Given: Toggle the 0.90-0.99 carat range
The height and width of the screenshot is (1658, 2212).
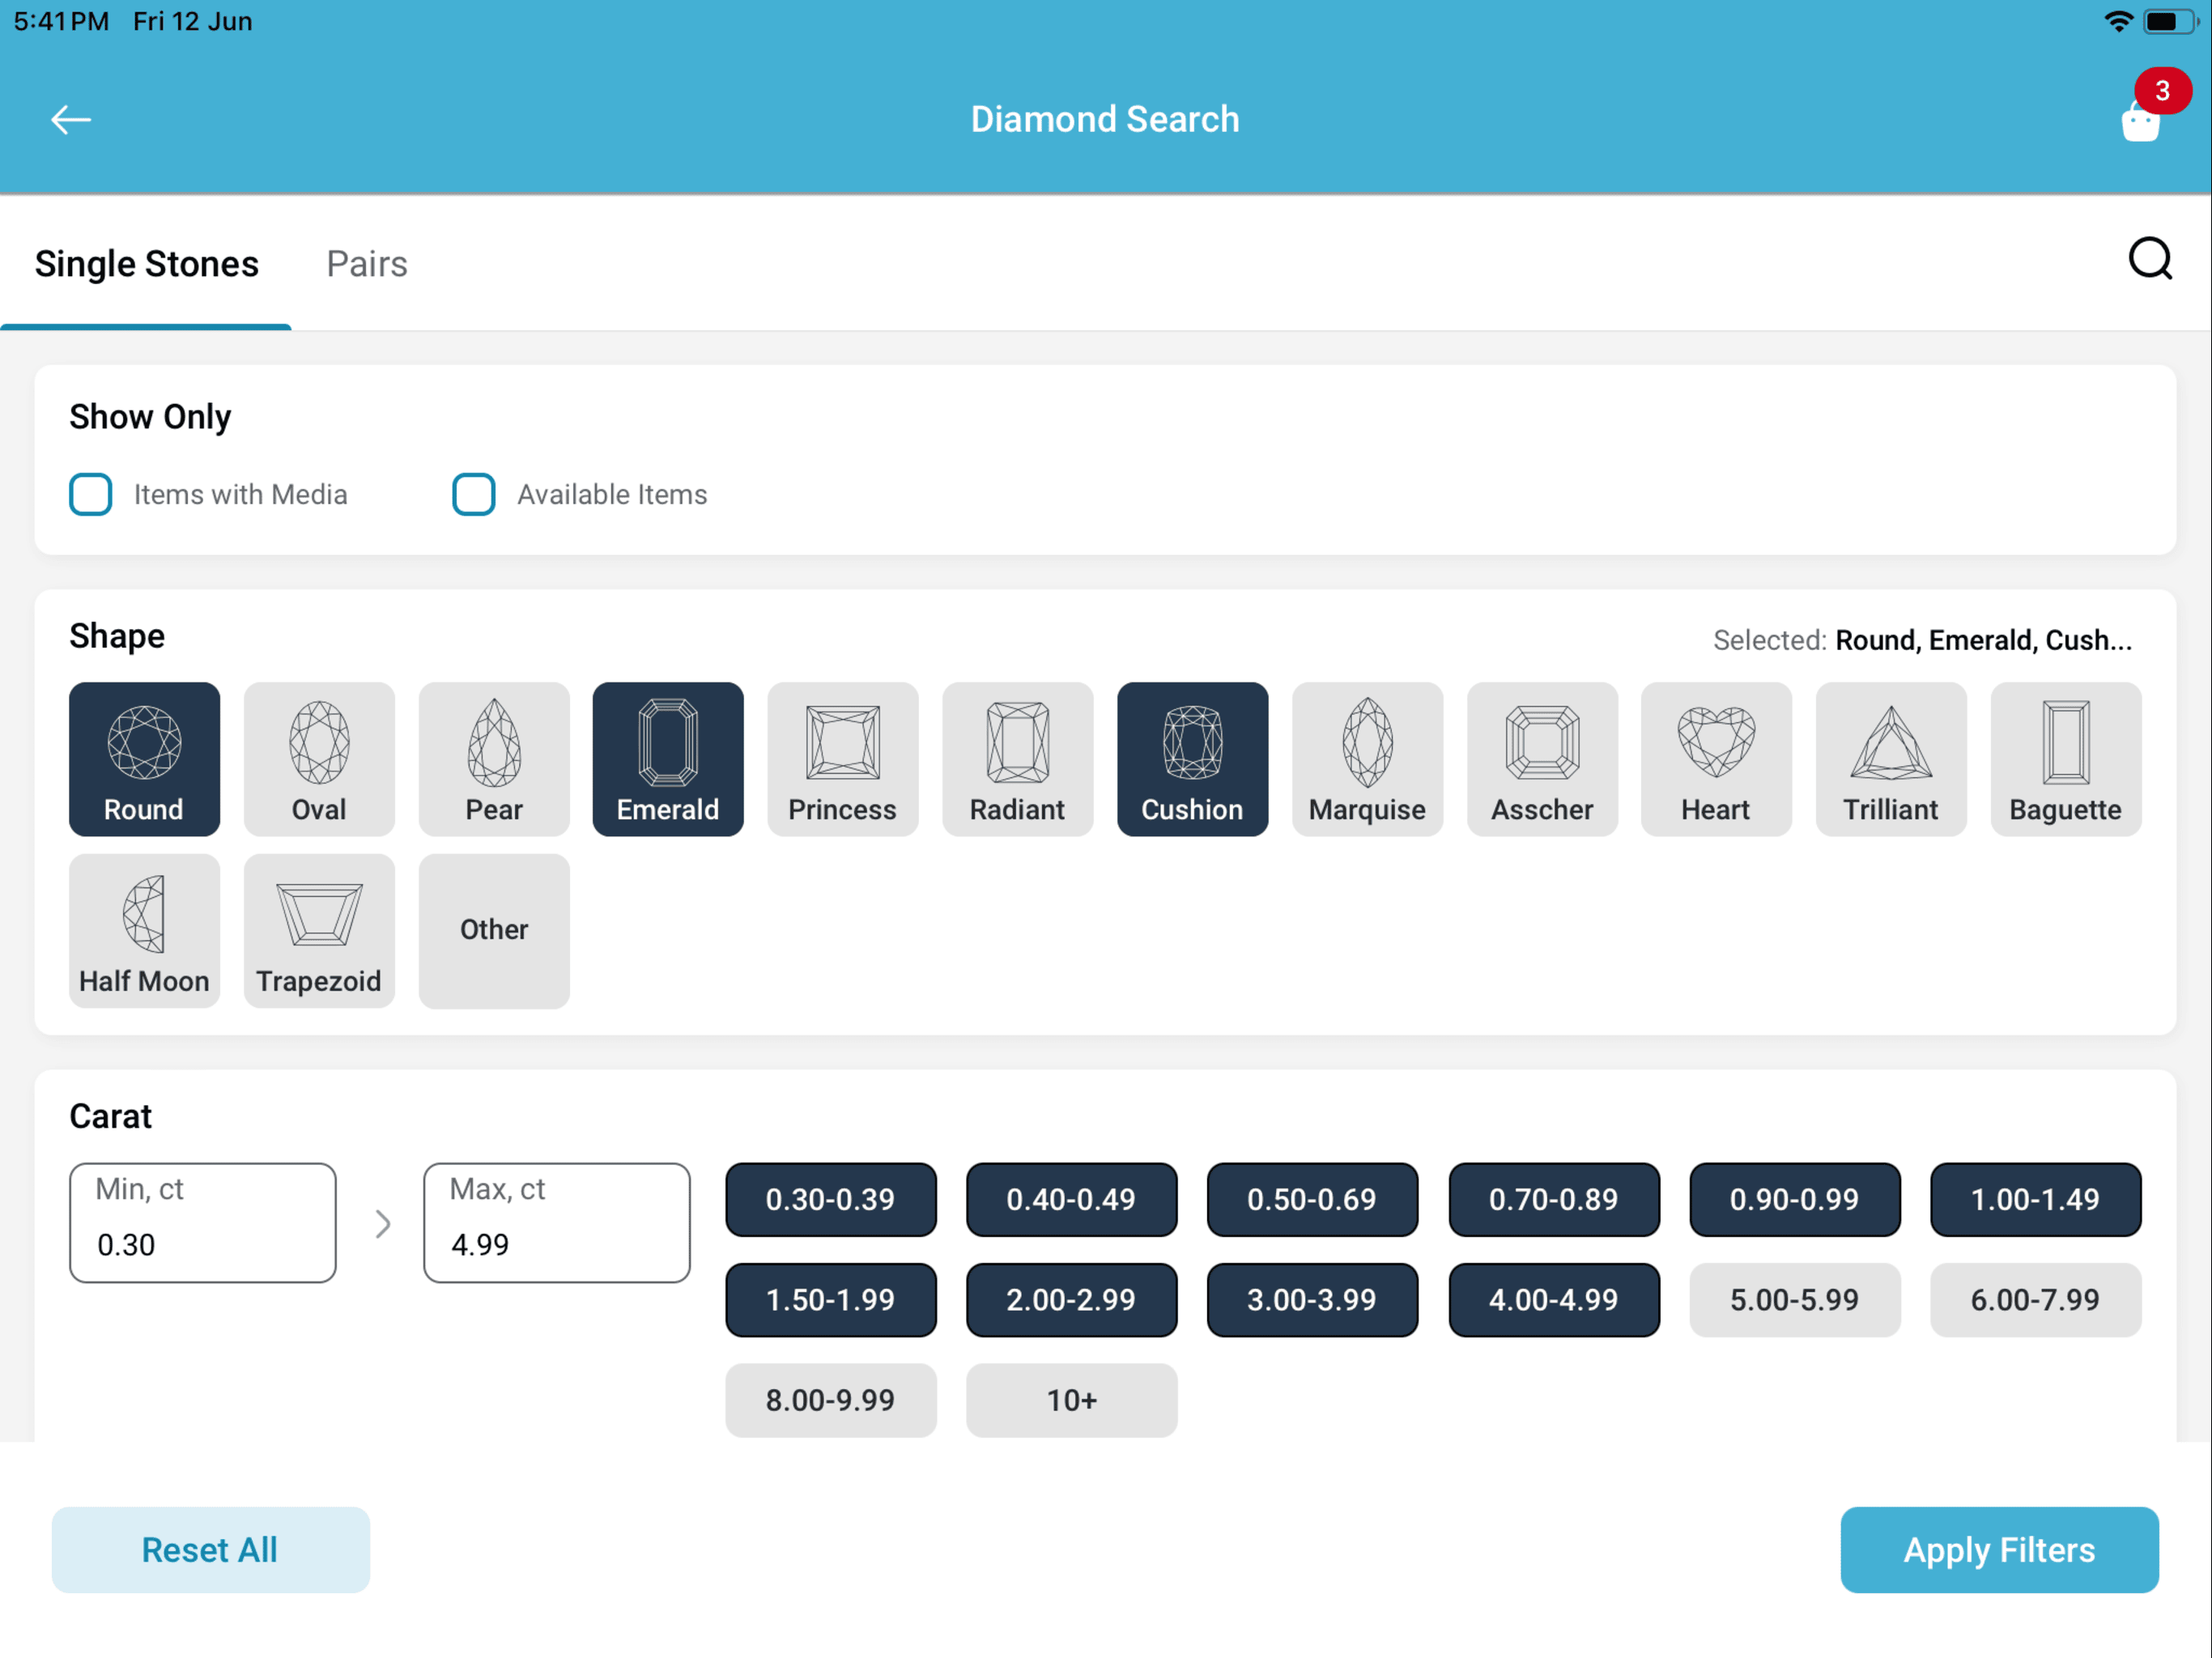Looking at the screenshot, I should (x=1795, y=1199).
